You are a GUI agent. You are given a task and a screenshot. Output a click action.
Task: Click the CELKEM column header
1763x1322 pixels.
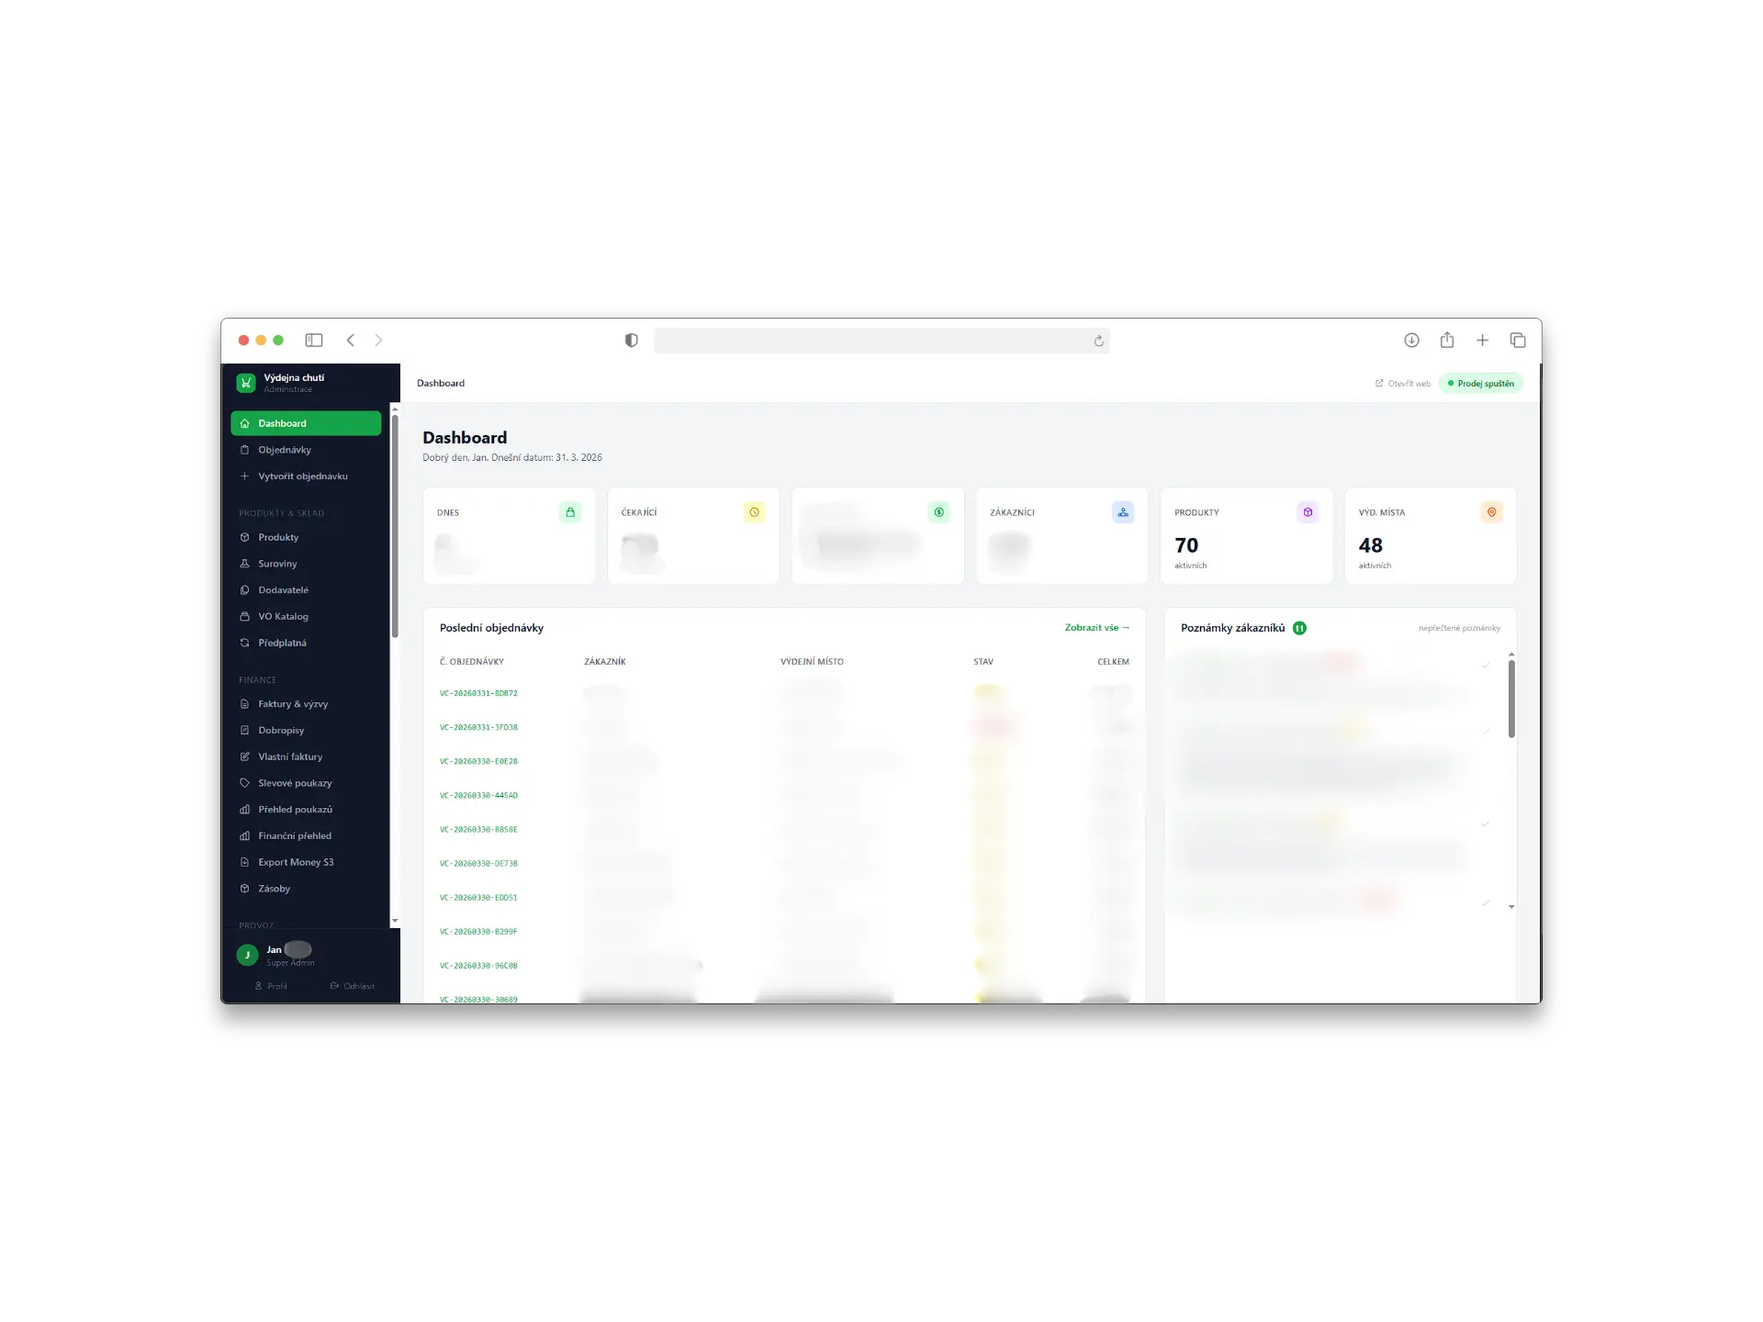1113,662
